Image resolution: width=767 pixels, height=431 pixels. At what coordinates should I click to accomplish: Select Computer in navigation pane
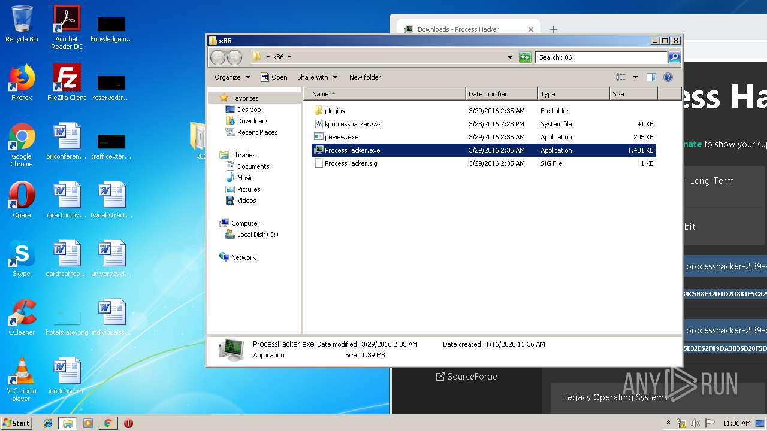pos(245,223)
